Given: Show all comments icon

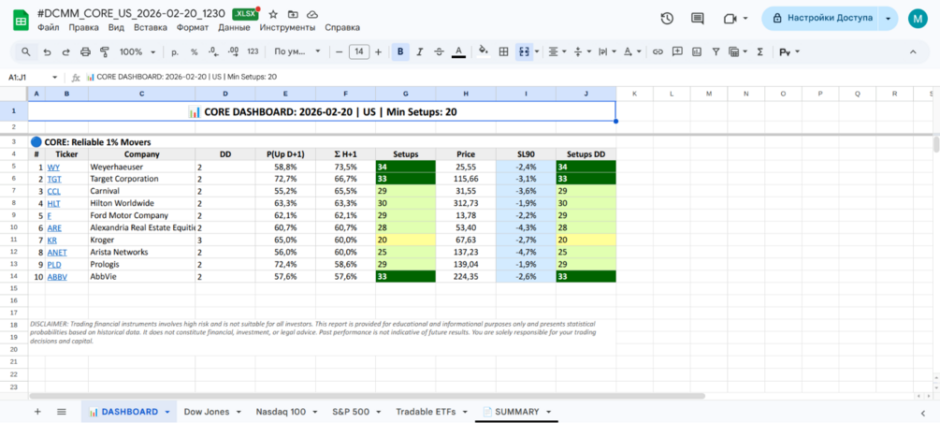Looking at the screenshot, I should coord(697,19).
